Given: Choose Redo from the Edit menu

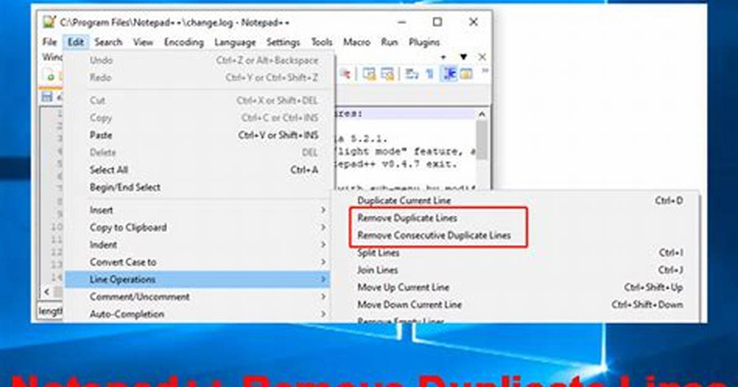Looking at the screenshot, I should [x=197, y=78].
